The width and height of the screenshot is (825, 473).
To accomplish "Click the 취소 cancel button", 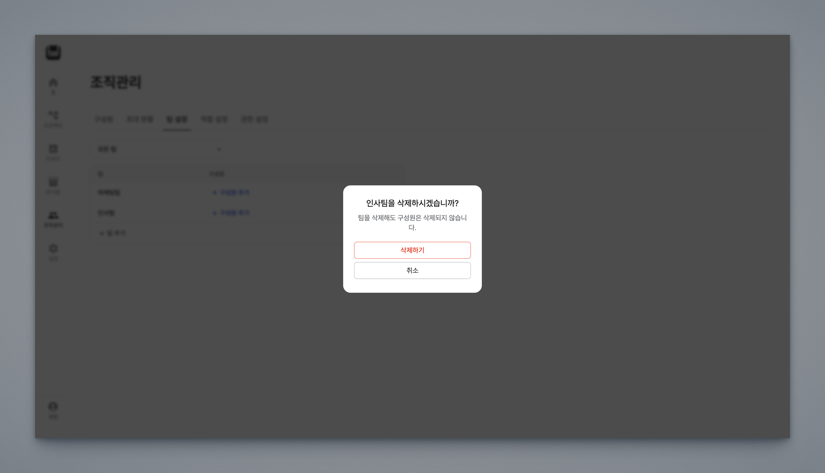I will coord(412,270).
